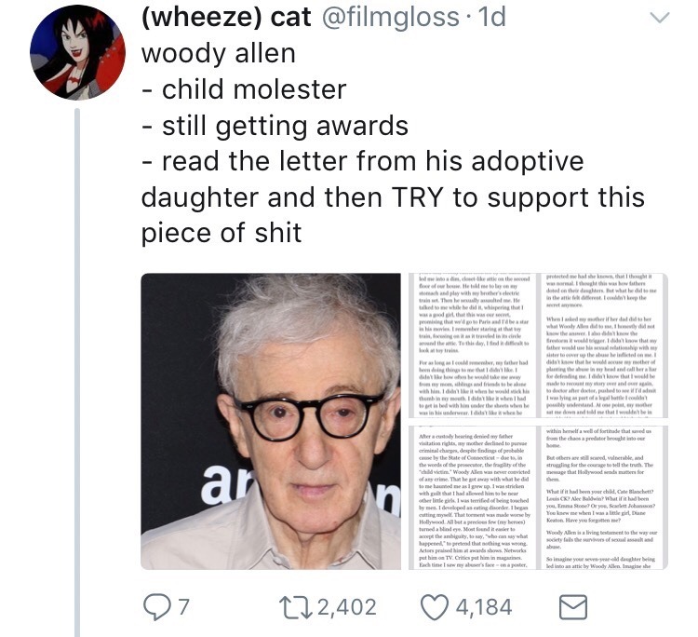698x637 pixels.
Task: Like the tweet with the heart icon
Action: (x=434, y=607)
